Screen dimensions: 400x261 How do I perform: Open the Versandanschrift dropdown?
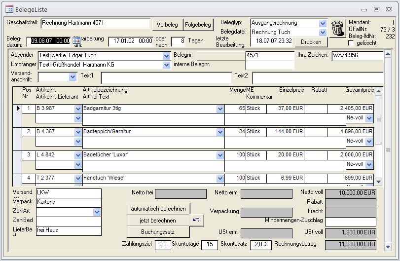[x=73, y=77]
